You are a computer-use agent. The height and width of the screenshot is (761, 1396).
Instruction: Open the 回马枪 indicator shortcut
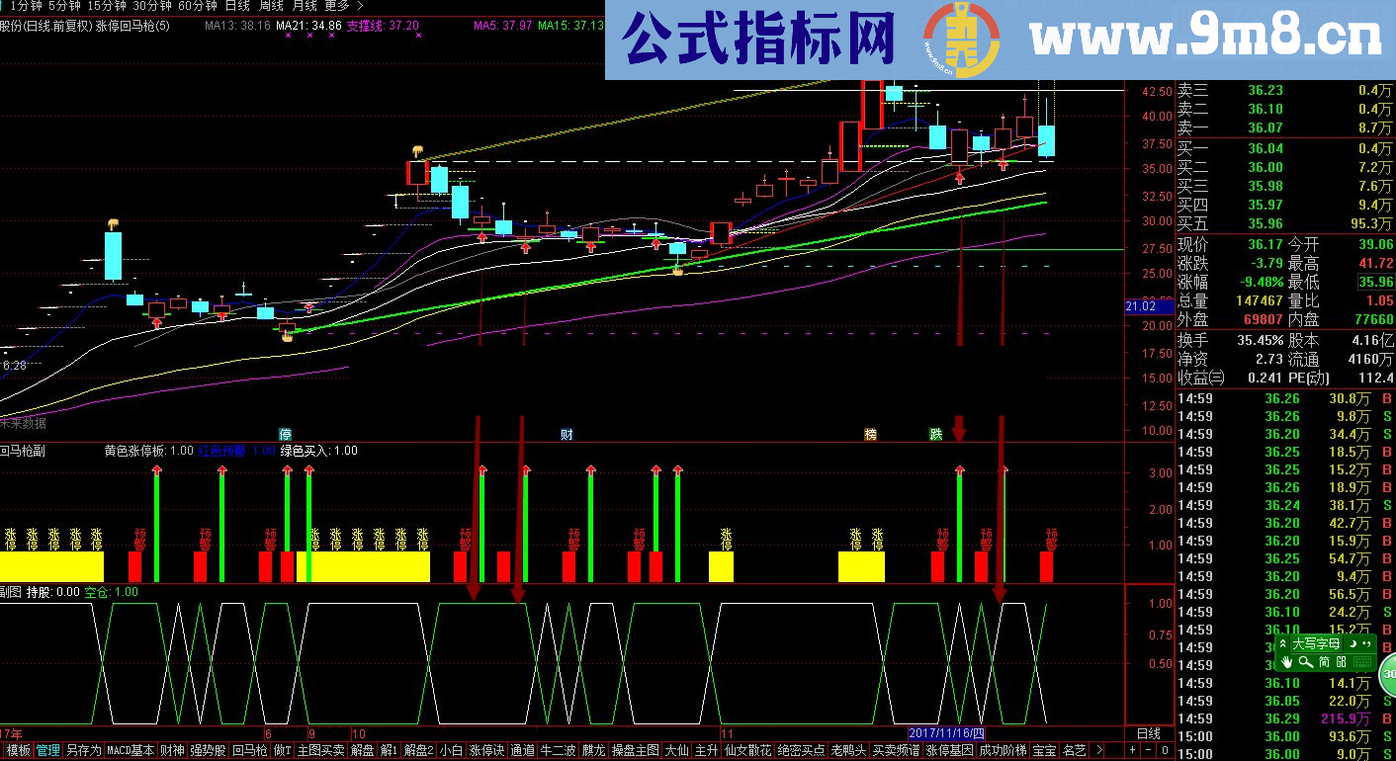249,749
